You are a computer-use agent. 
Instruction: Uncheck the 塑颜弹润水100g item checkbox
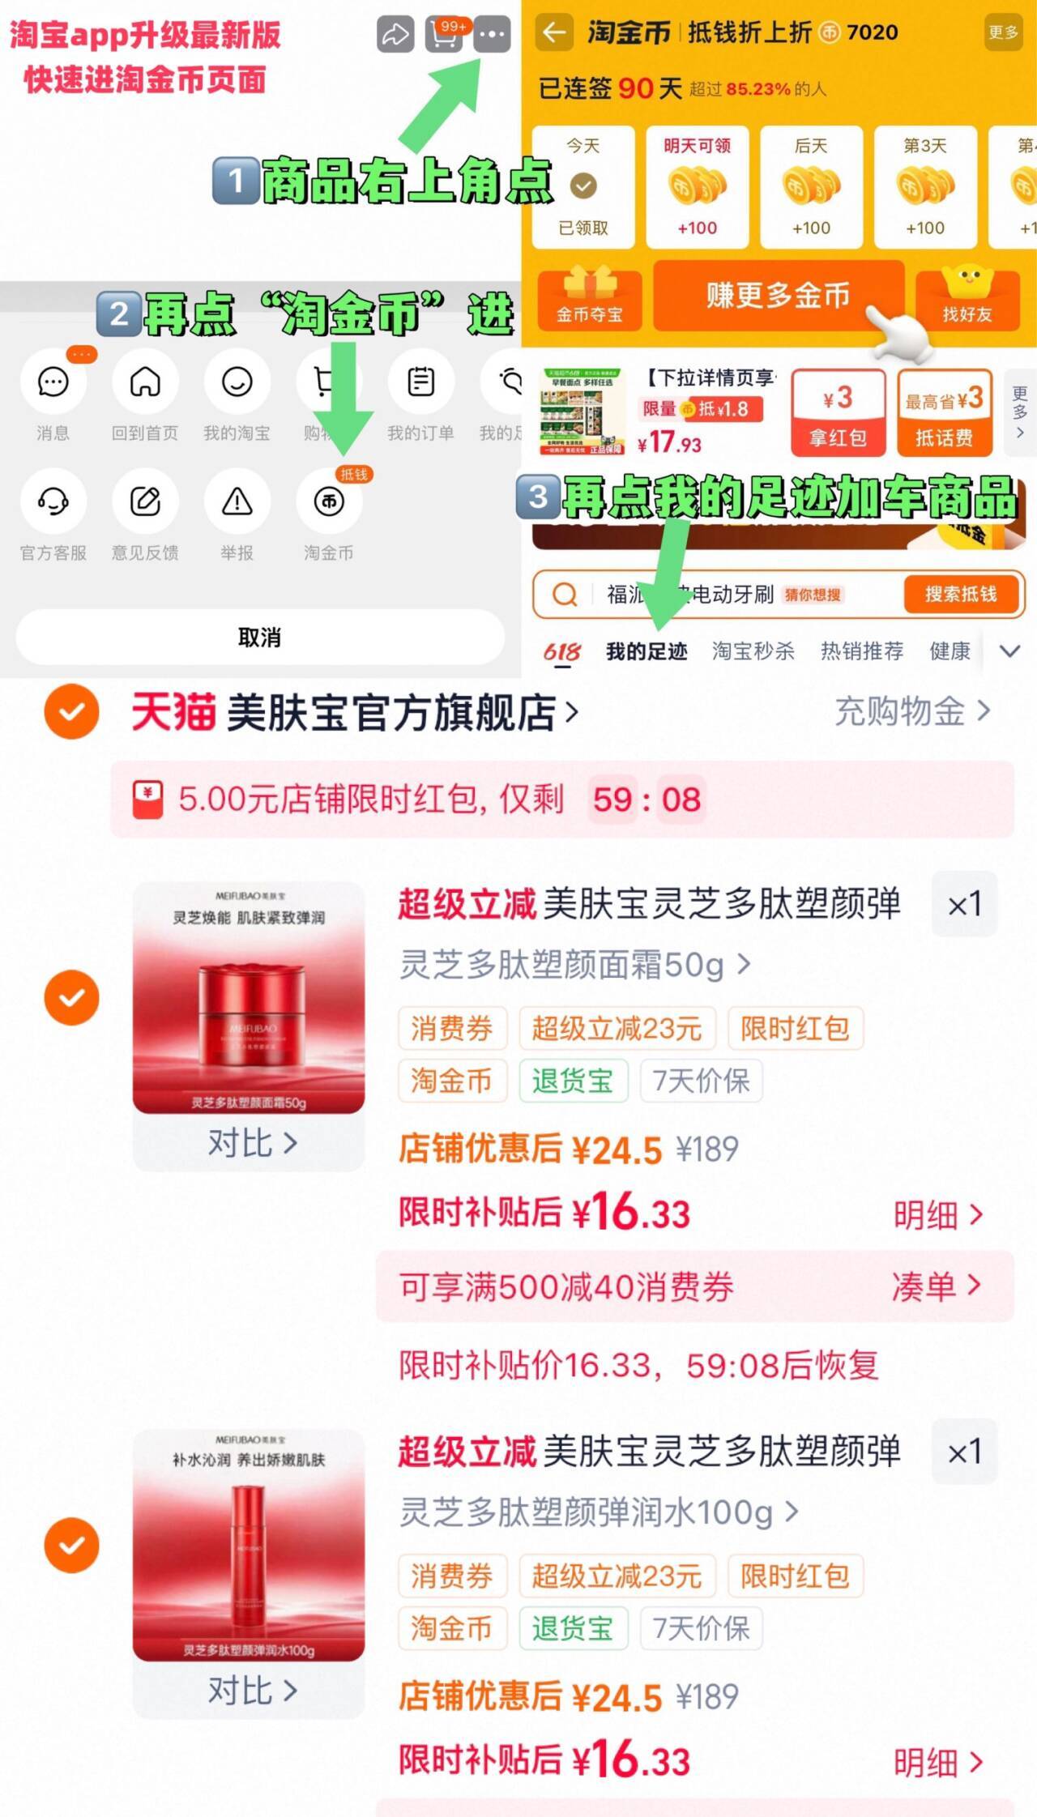pos(71,1545)
